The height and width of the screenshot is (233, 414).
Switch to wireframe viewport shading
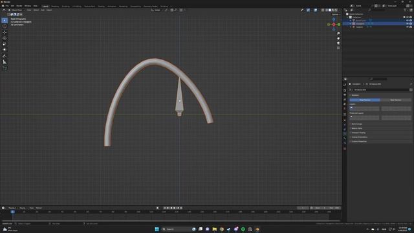click(327, 10)
